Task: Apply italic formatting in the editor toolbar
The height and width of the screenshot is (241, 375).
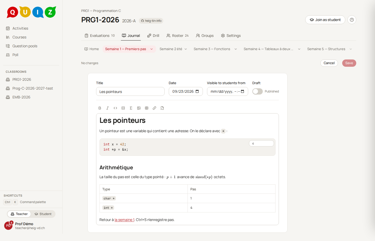Action: point(108,108)
